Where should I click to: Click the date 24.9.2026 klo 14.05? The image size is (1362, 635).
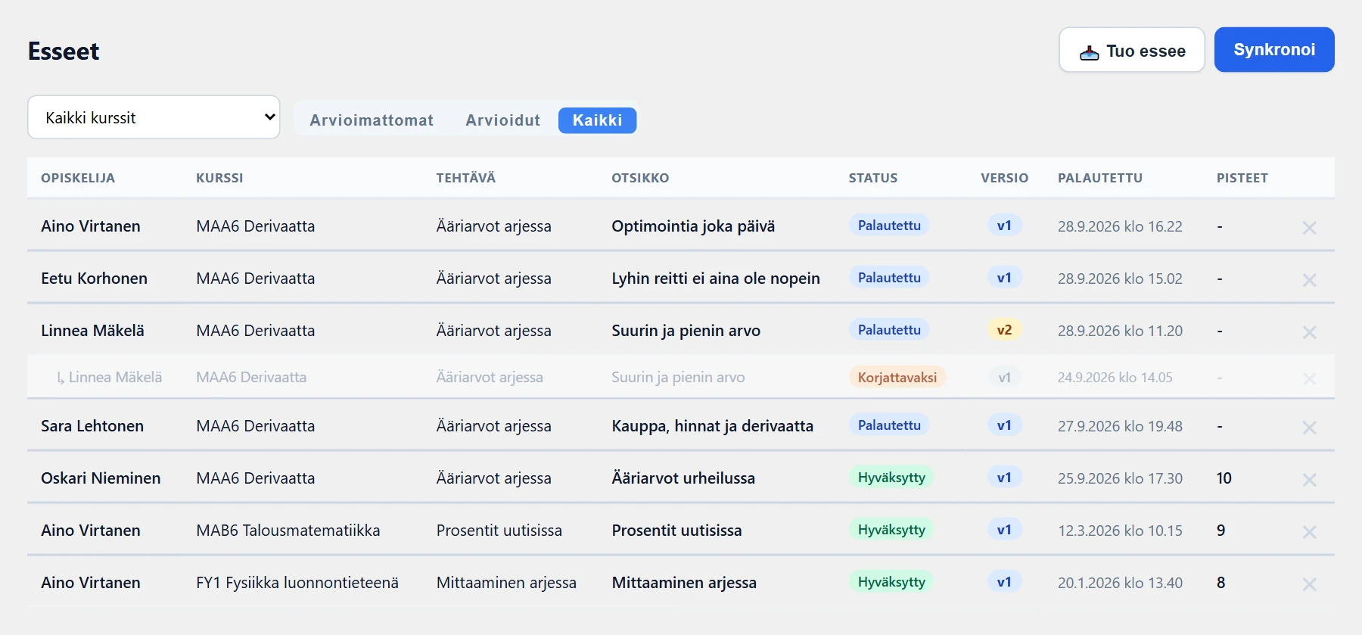[x=1115, y=377]
